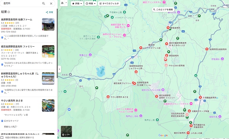Toggle 地図の移動後に結果を更新する checkbox
229x139 pixels.
(x=2, y=138)
